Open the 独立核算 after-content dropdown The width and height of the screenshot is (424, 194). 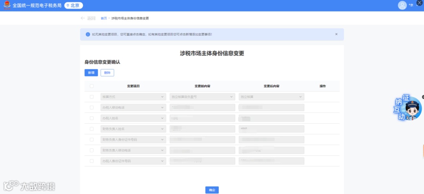(x=272, y=97)
